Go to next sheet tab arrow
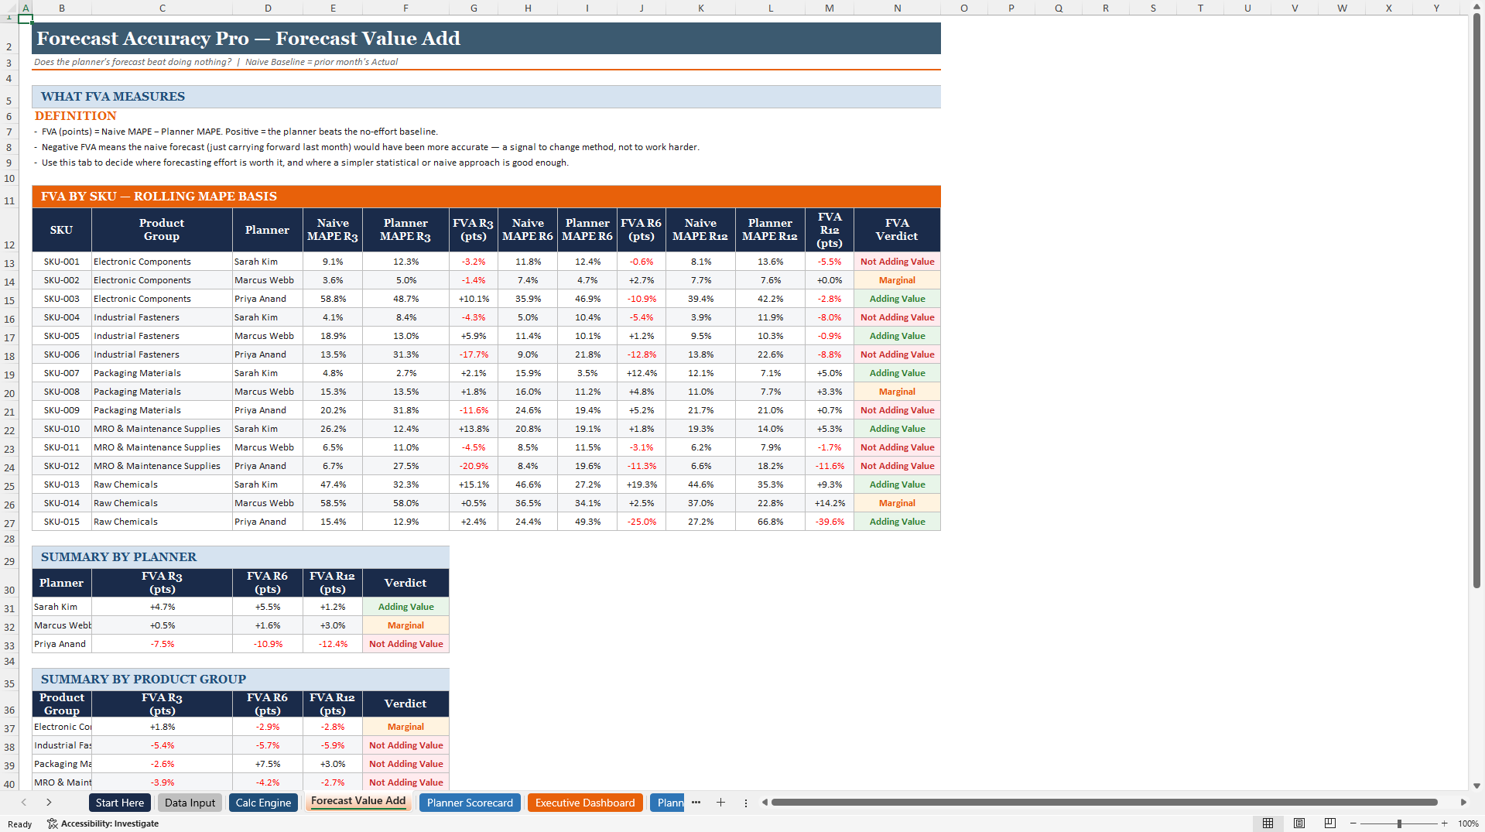This screenshot has width=1485, height=832. [x=49, y=803]
